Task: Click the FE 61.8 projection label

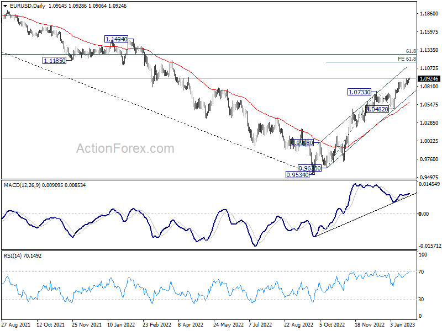Action: tap(407, 59)
